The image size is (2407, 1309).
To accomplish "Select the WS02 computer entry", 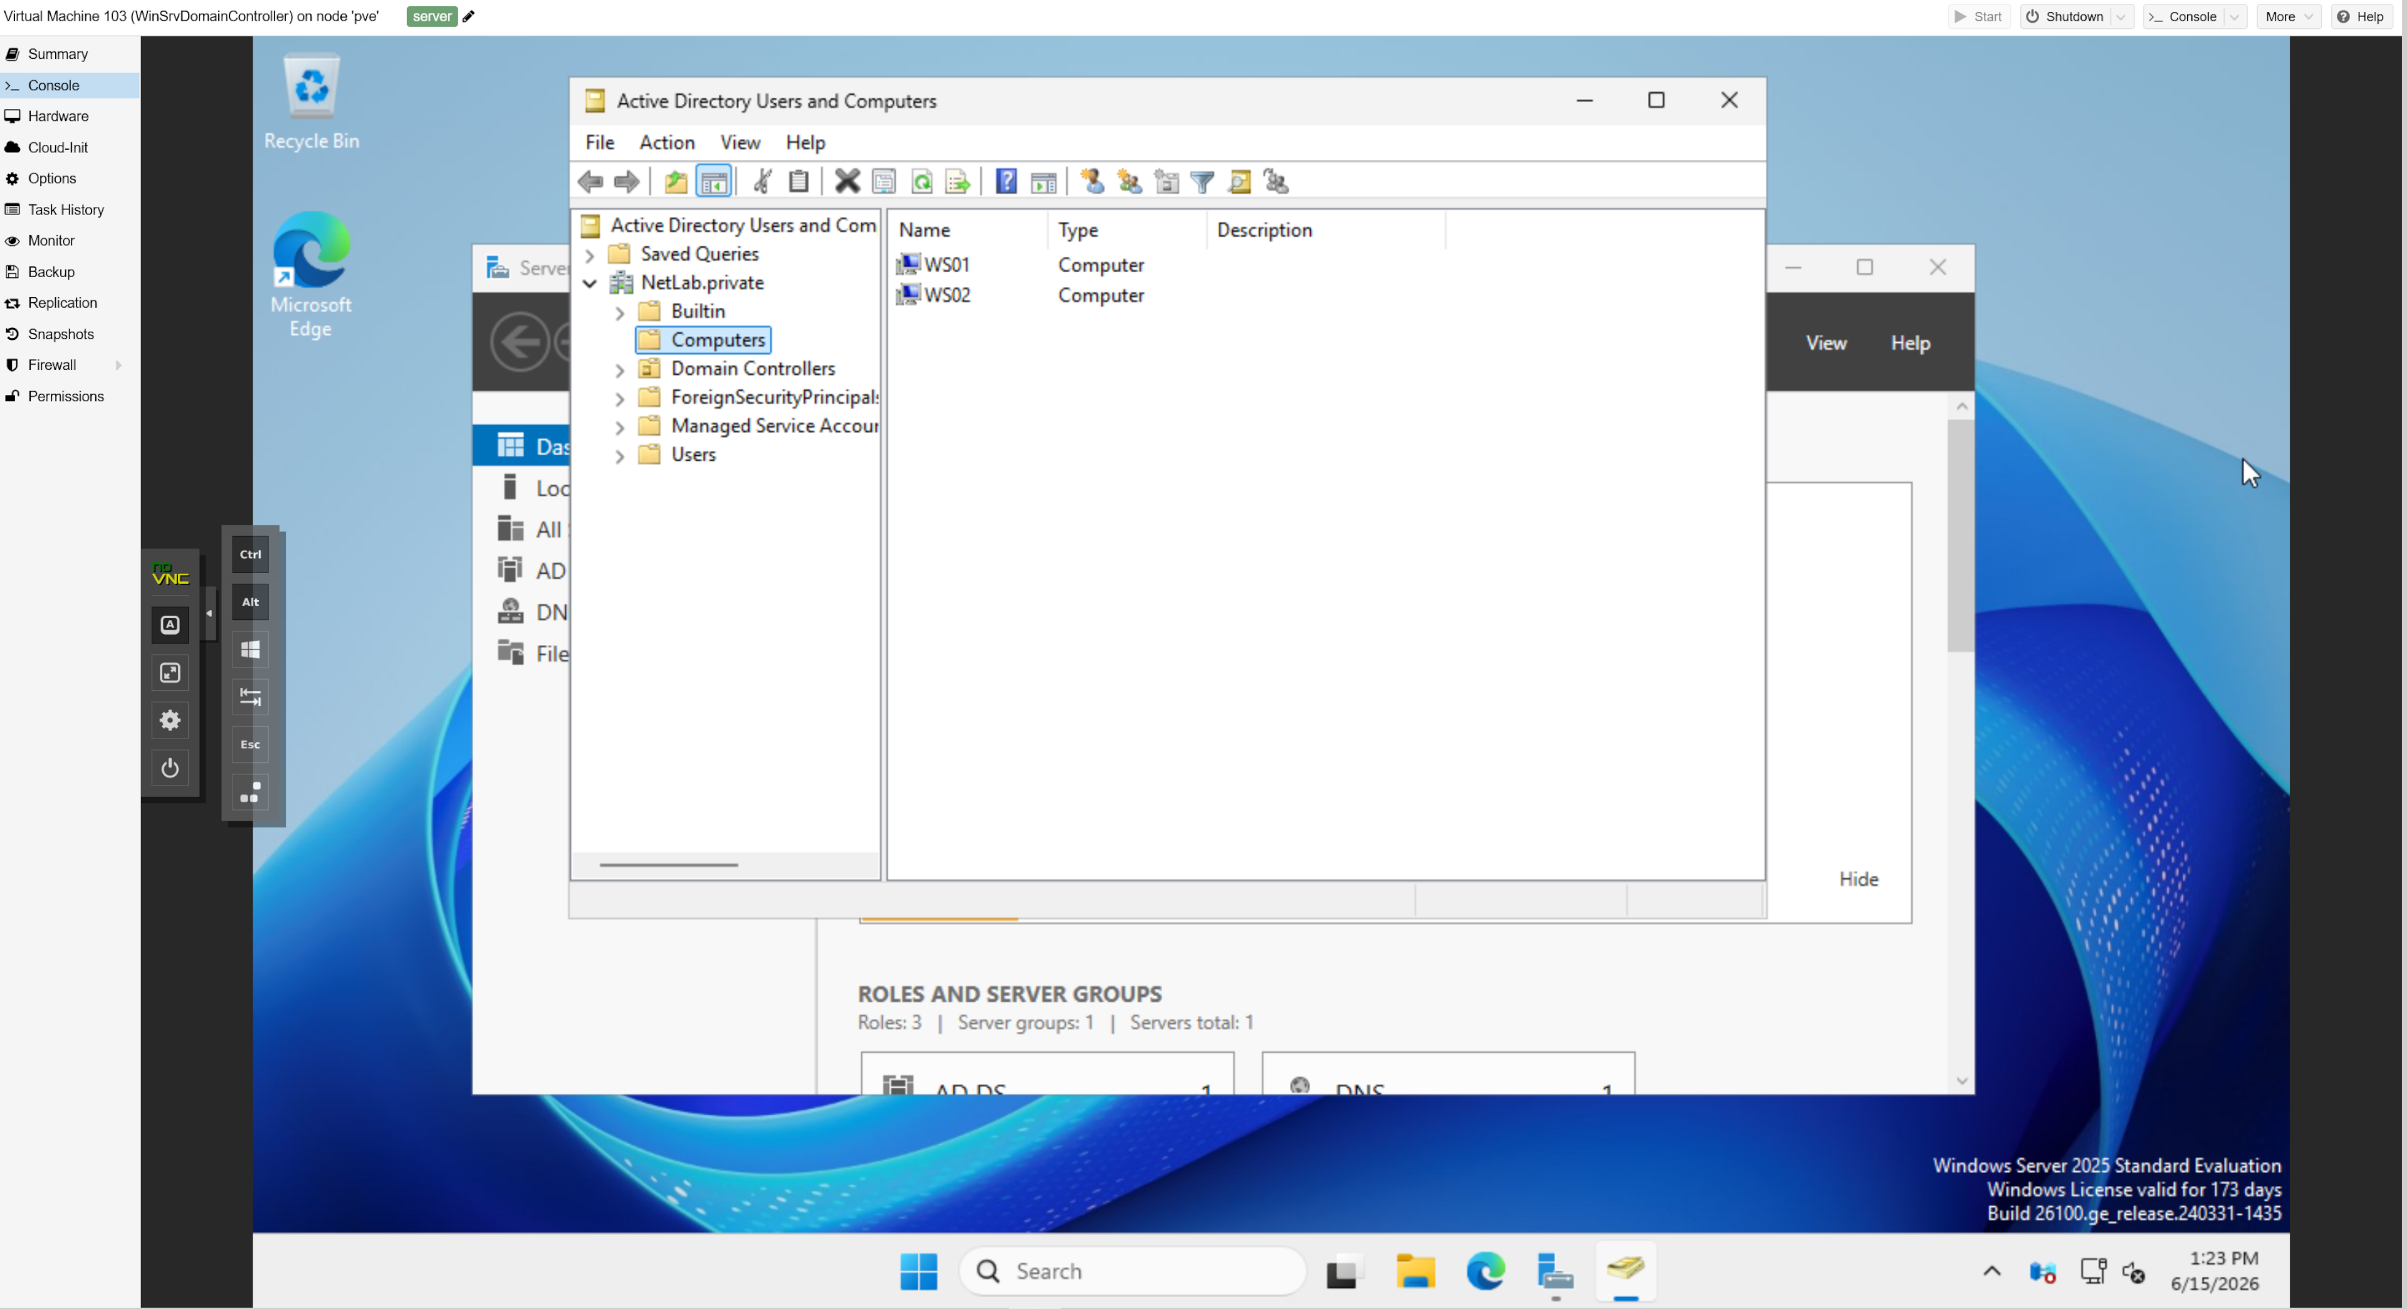I will tap(935, 294).
